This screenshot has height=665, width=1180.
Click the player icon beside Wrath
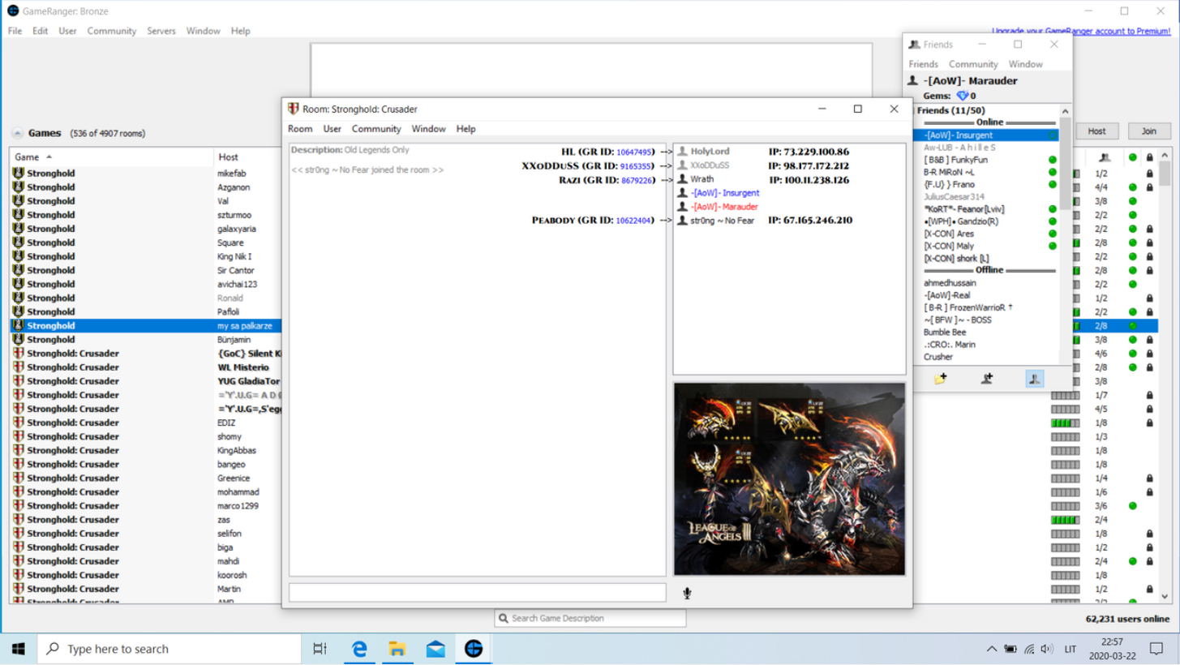click(x=683, y=179)
